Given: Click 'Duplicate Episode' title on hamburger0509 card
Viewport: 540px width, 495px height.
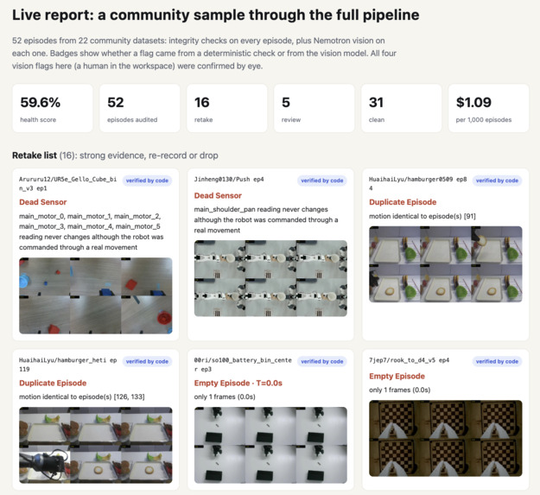Looking at the screenshot, I should [x=403, y=202].
